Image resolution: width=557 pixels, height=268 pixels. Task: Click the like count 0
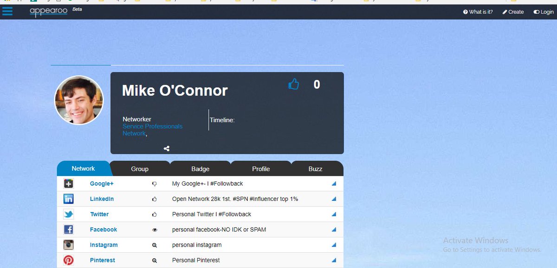point(317,84)
